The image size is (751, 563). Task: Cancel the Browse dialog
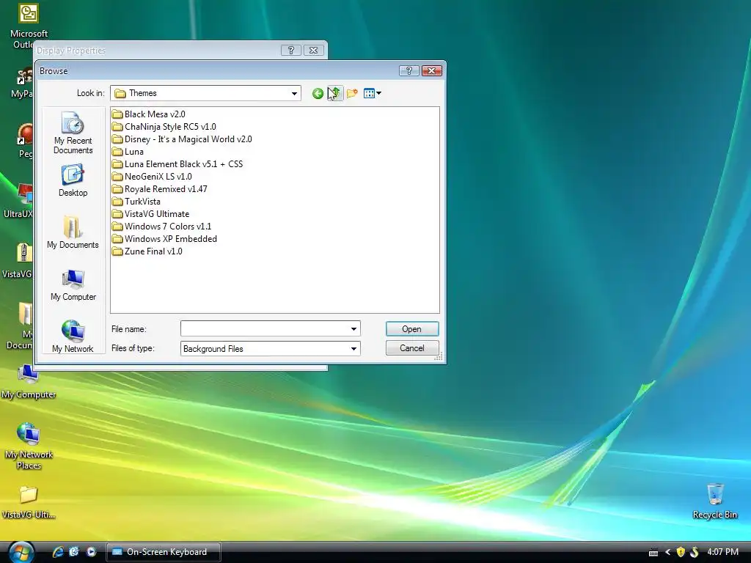[x=412, y=348]
